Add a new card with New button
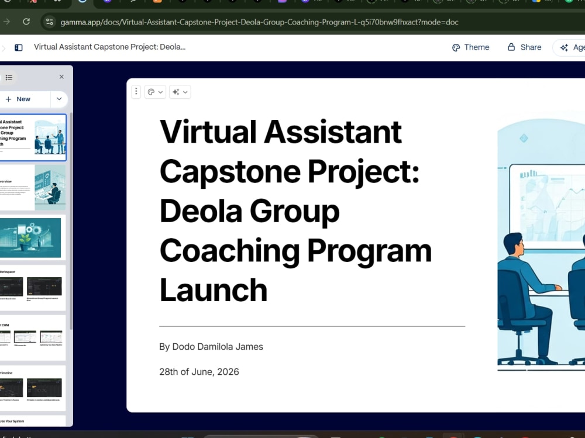 pos(23,99)
